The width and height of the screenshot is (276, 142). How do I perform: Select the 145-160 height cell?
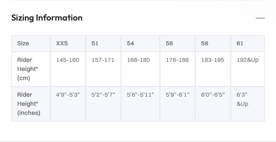(x=68, y=60)
